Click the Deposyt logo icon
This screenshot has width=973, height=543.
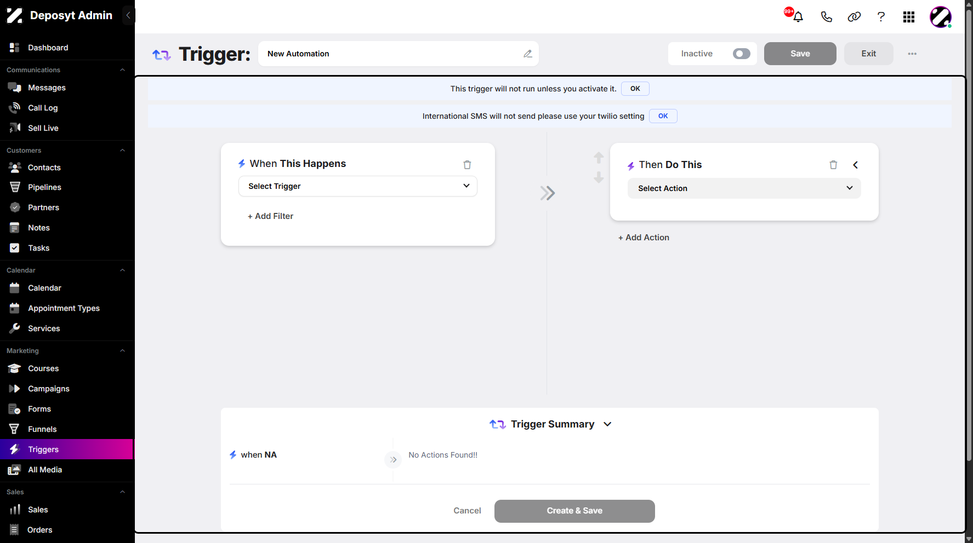15,15
